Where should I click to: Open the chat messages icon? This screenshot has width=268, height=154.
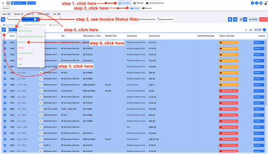click(261, 3)
